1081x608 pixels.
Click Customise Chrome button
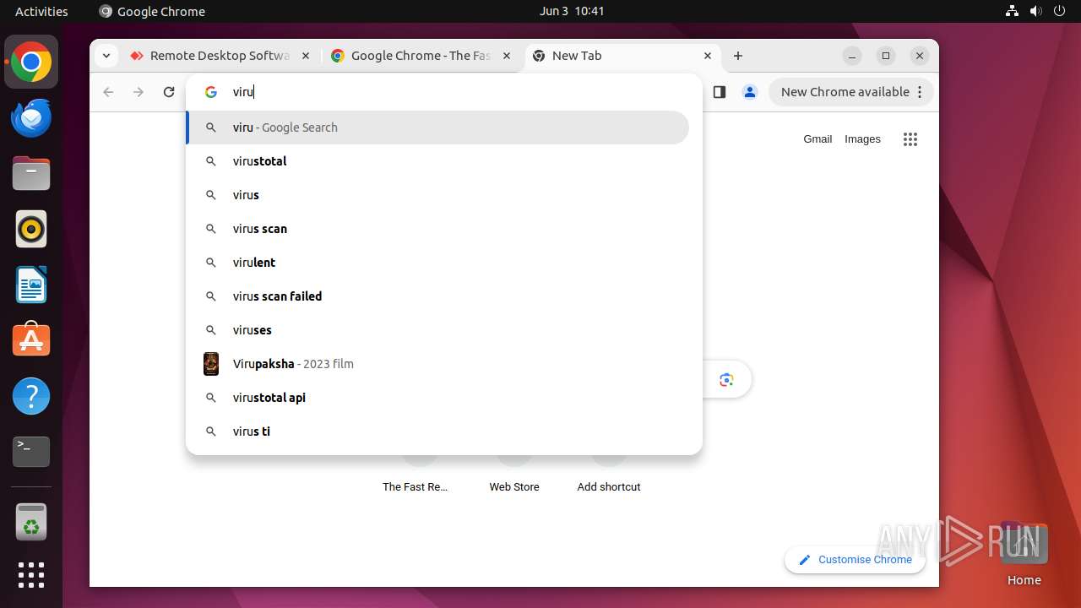point(855,560)
